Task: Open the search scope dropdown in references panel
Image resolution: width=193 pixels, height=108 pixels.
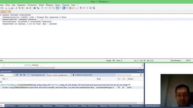Action: (x=7, y=75)
